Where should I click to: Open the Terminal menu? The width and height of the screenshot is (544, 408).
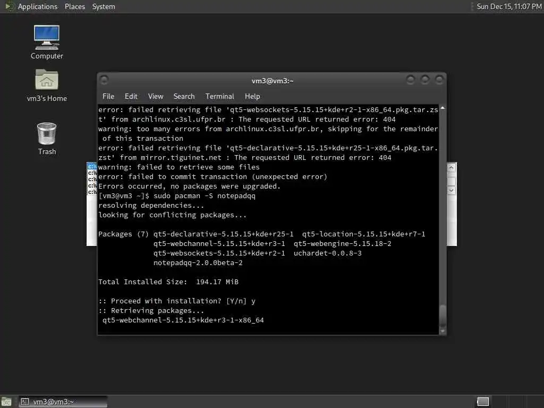click(x=219, y=97)
